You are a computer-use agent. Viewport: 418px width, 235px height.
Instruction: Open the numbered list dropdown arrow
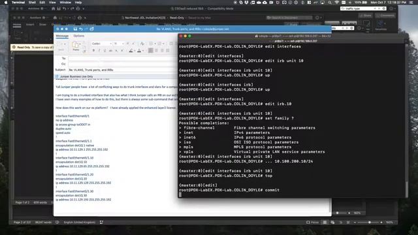[164, 44]
